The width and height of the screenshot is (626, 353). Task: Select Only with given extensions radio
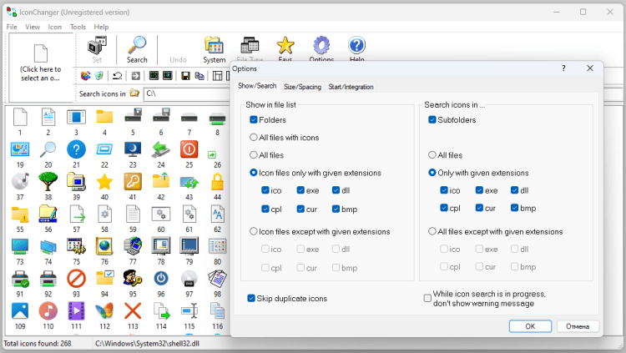[432, 173]
